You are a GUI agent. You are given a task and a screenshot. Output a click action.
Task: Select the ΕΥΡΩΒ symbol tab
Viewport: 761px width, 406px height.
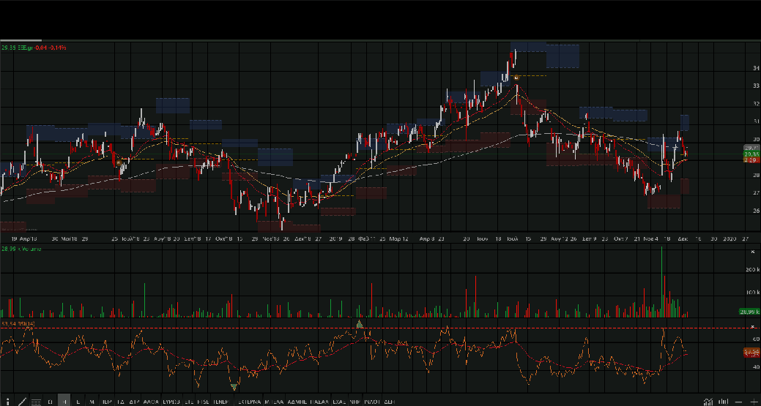point(171,402)
